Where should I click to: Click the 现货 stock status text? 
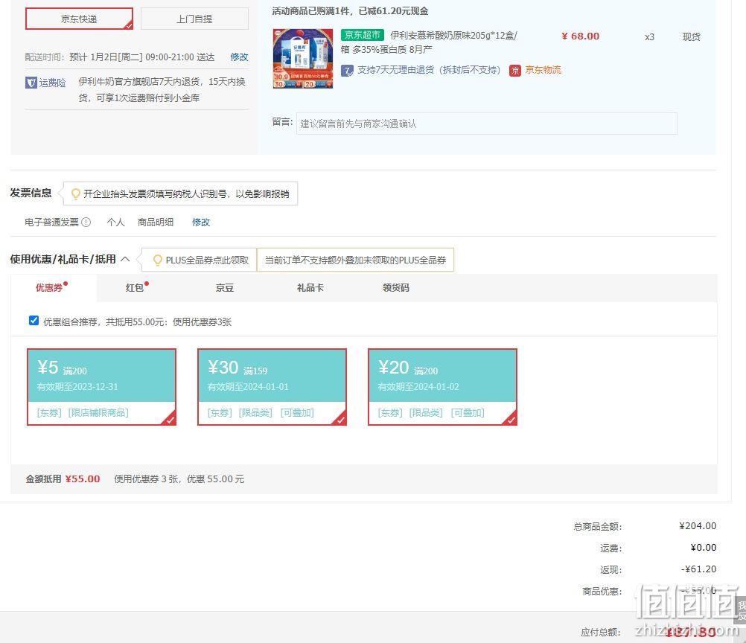(692, 37)
